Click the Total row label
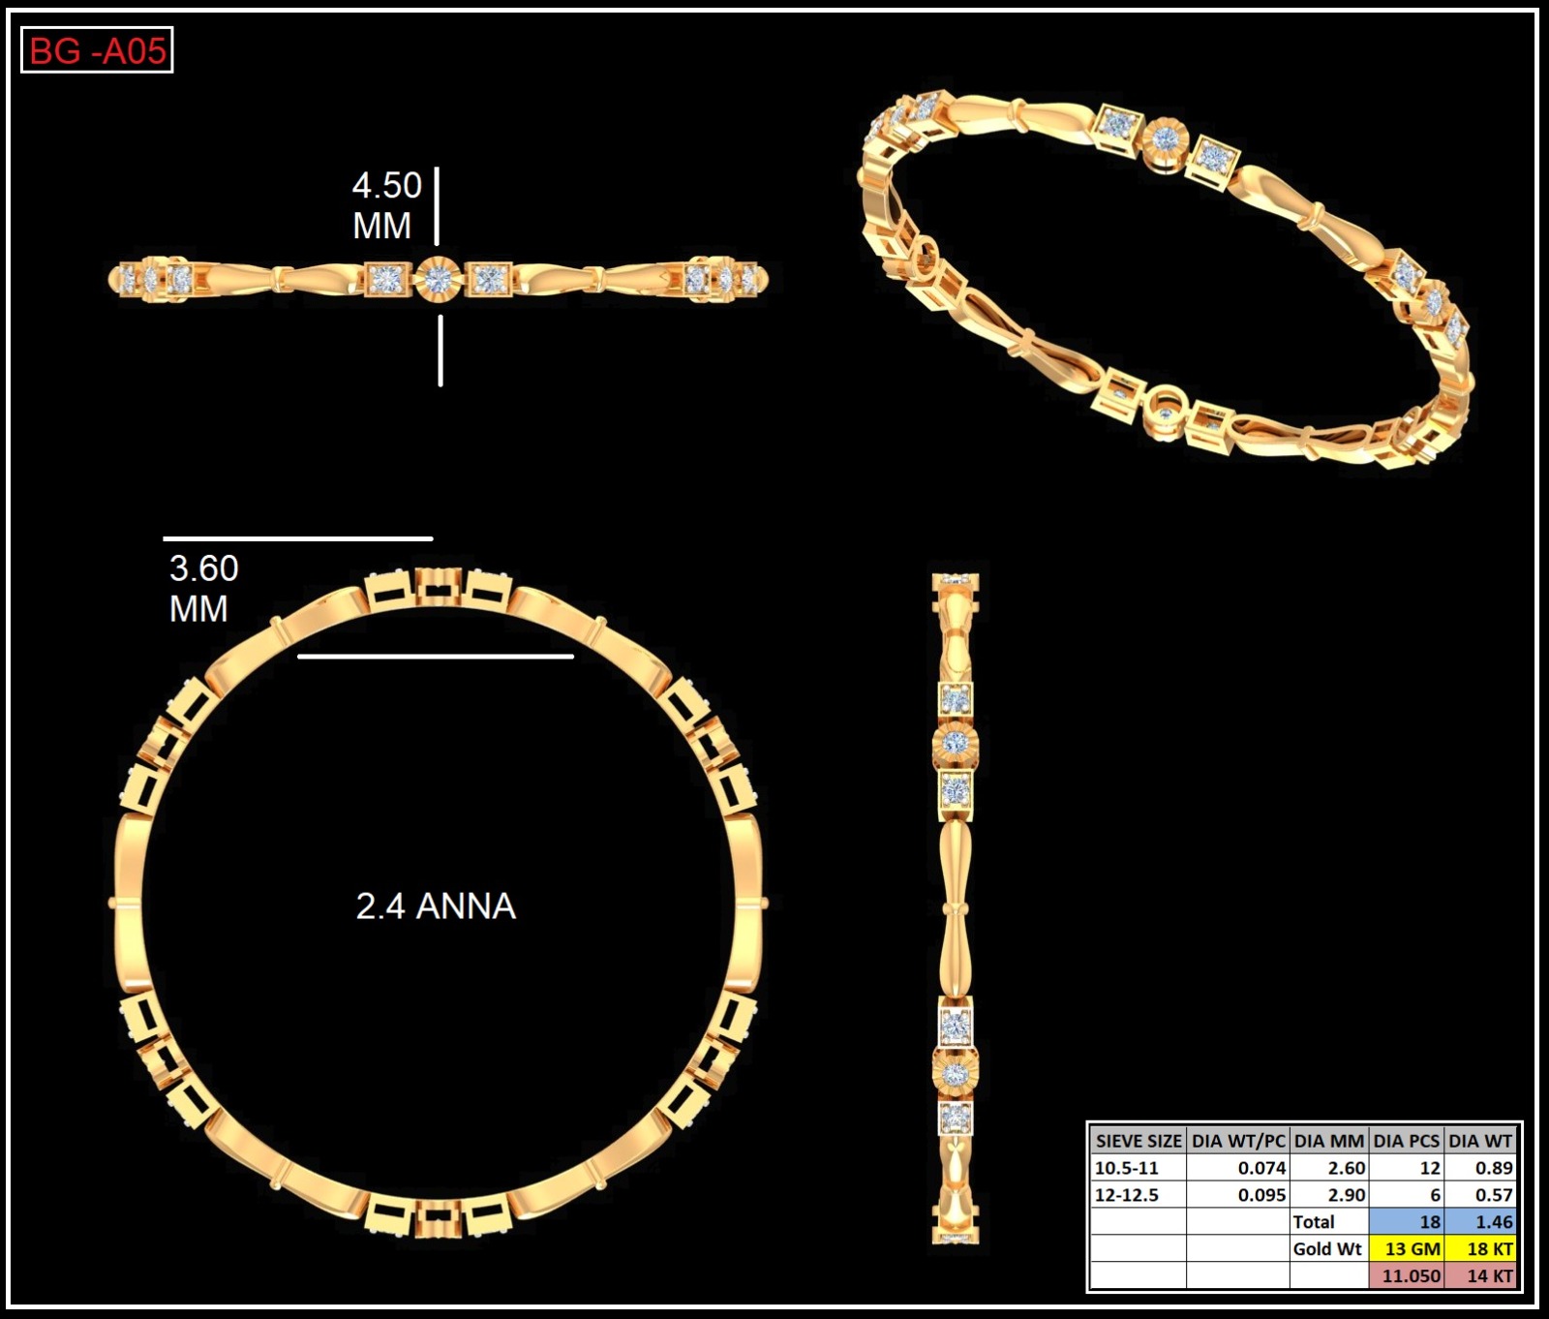 point(1329,1222)
